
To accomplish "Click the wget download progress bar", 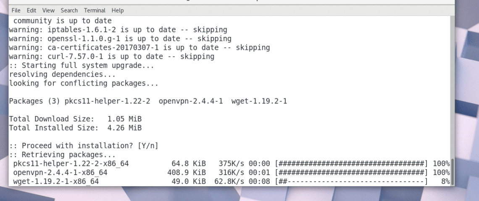I will 351,181.
